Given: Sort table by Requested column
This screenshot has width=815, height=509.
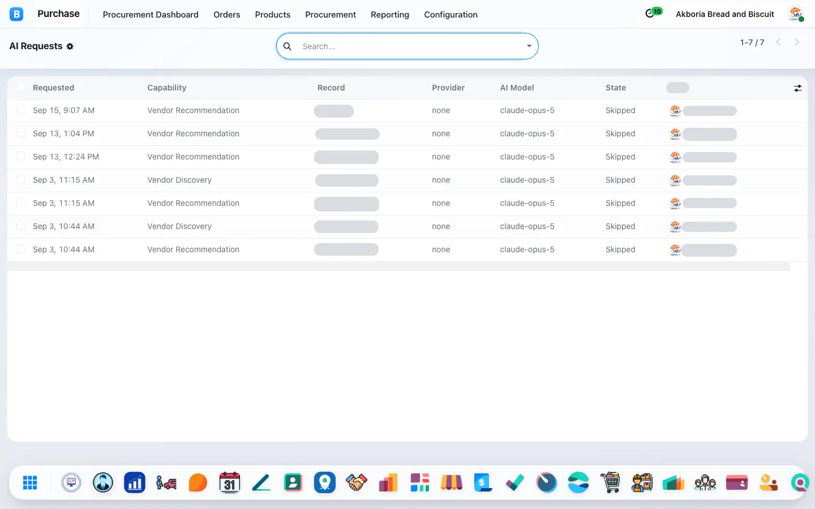Looking at the screenshot, I should (x=53, y=88).
